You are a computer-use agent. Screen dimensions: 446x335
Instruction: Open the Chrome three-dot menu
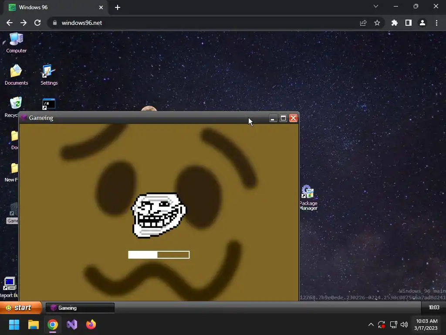(436, 23)
